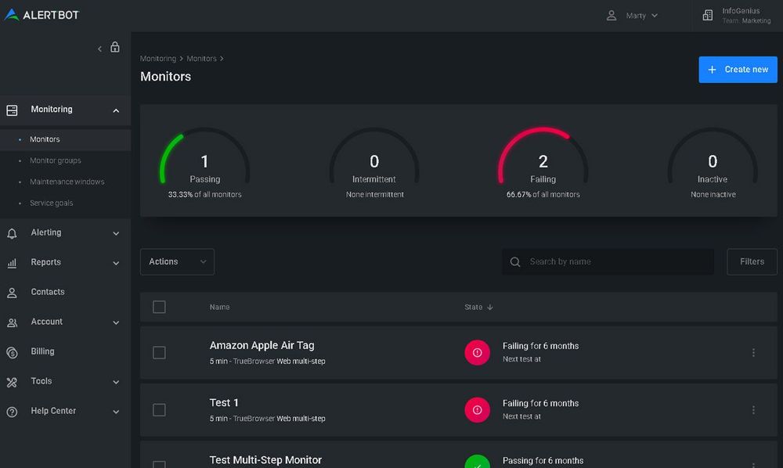Expand the Account section chevron

[x=116, y=322]
